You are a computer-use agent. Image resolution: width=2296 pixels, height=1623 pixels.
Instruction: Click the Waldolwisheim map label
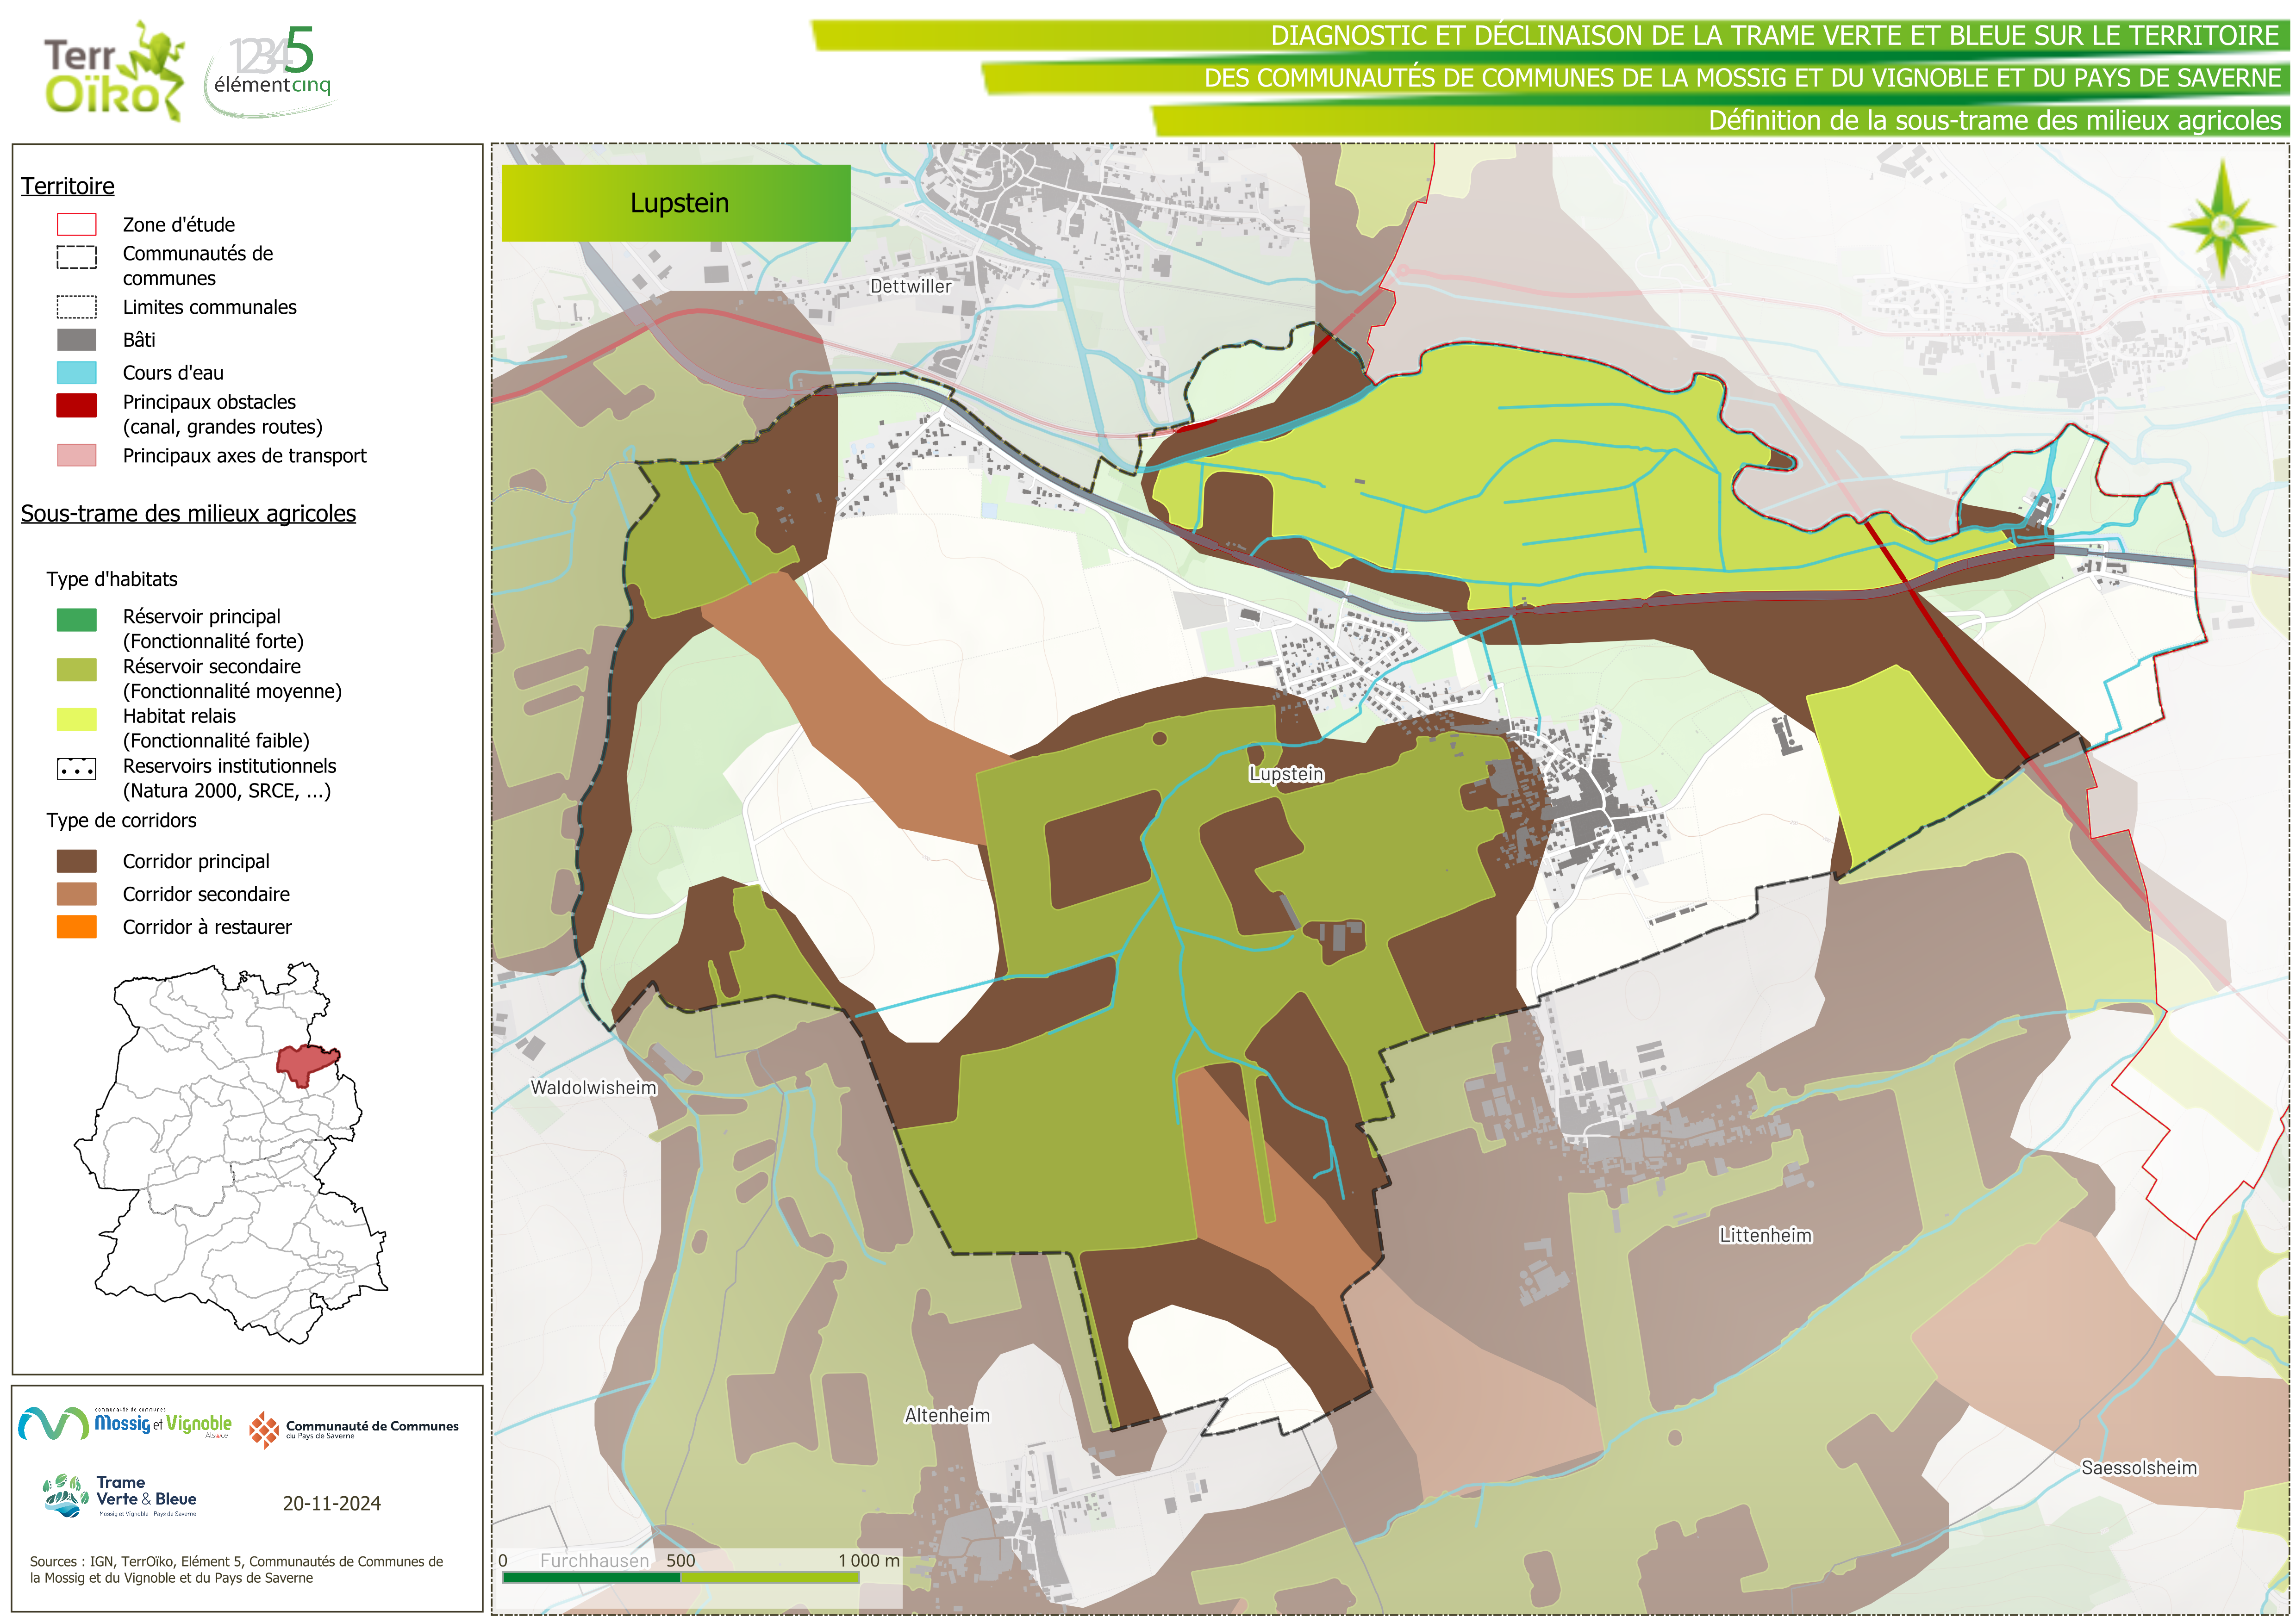(593, 1087)
